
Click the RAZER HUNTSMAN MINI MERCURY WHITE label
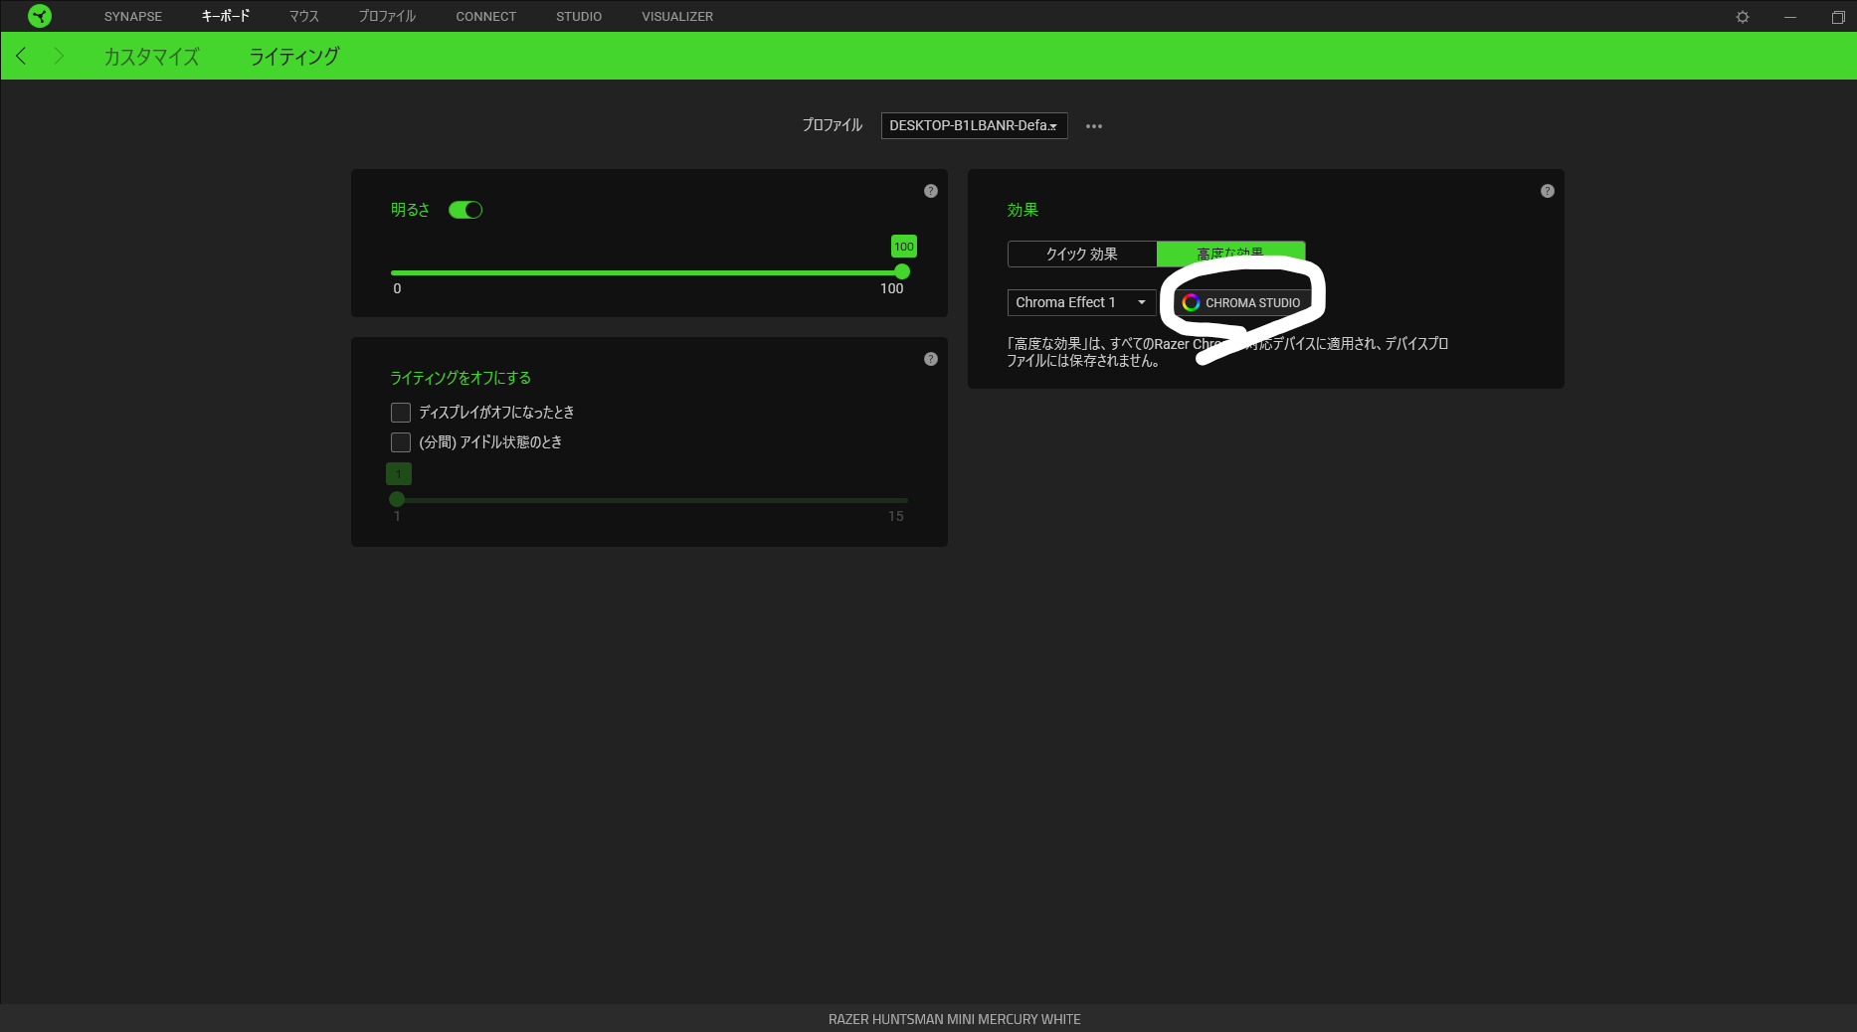954,1019
